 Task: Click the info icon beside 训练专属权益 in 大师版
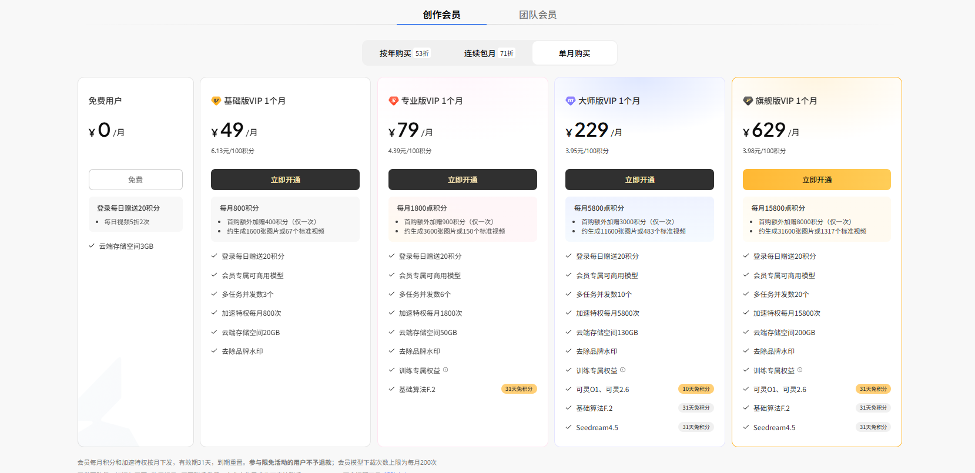point(622,370)
